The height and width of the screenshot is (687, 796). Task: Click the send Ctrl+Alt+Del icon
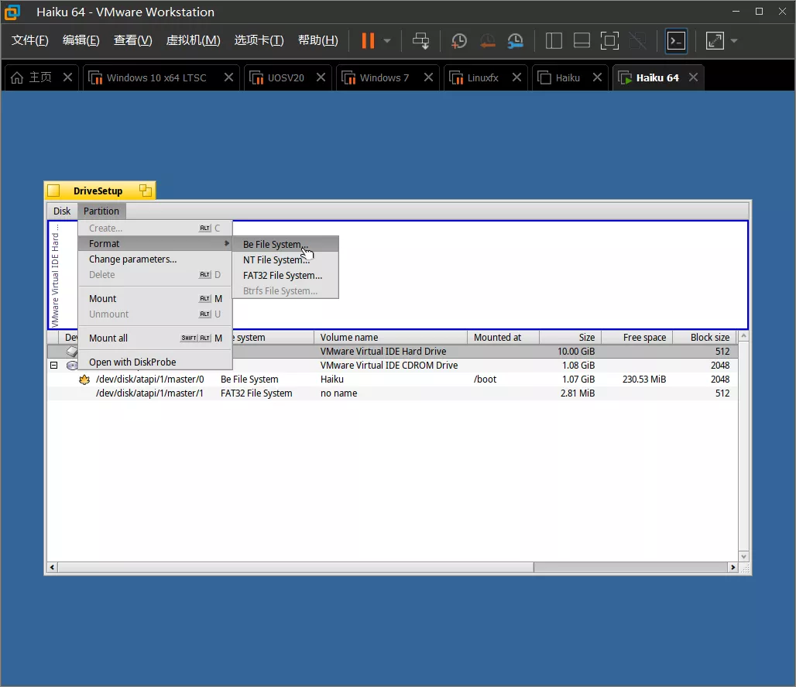click(420, 41)
